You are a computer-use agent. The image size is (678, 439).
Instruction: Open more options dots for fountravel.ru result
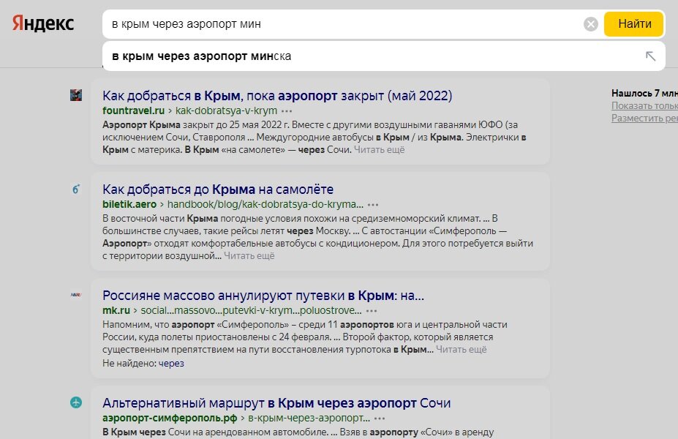point(287,111)
